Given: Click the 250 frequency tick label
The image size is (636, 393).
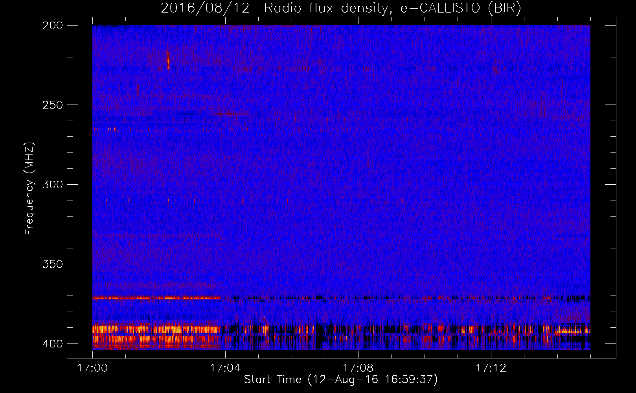Looking at the screenshot, I should coord(53,105).
